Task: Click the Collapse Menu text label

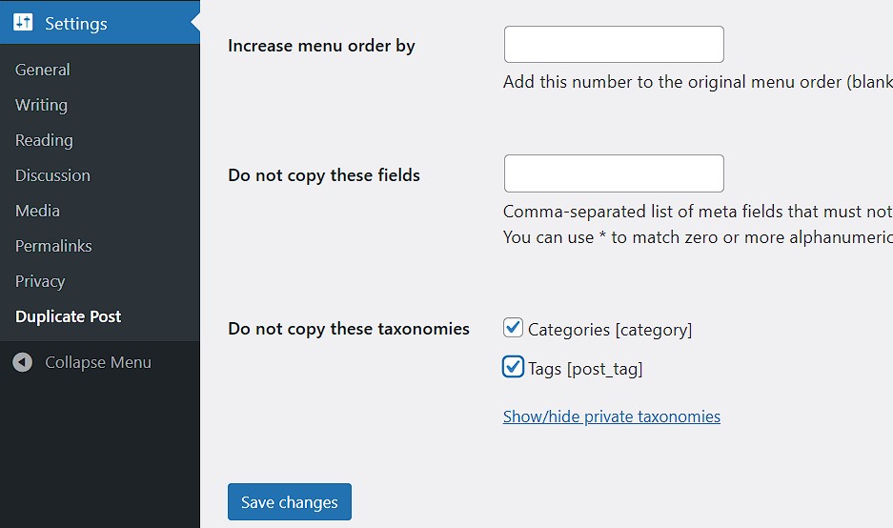Action: pyautogui.click(x=98, y=362)
